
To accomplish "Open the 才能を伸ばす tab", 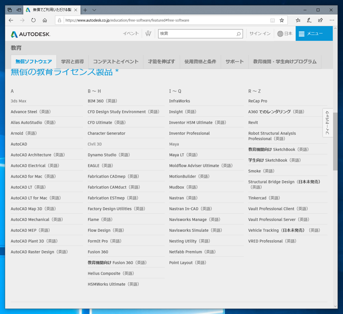I will 162,61.
